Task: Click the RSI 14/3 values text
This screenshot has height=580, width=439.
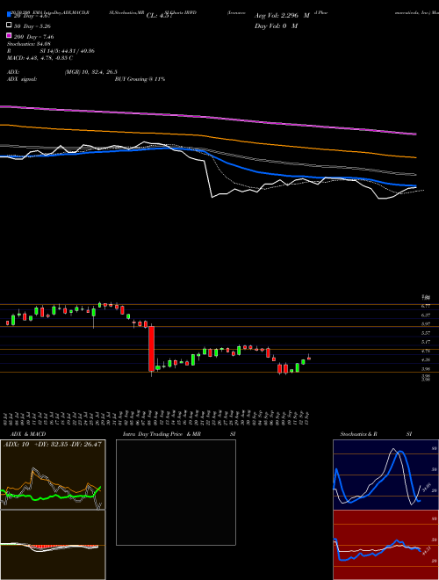Action: (x=68, y=51)
